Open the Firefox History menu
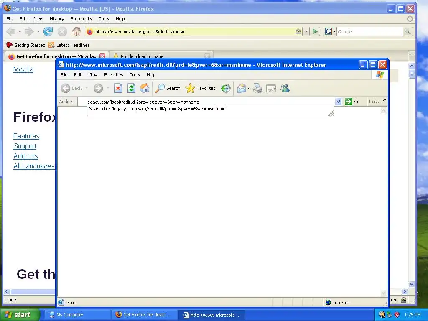Image resolution: width=428 pixels, height=321 pixels. [57, 19]
